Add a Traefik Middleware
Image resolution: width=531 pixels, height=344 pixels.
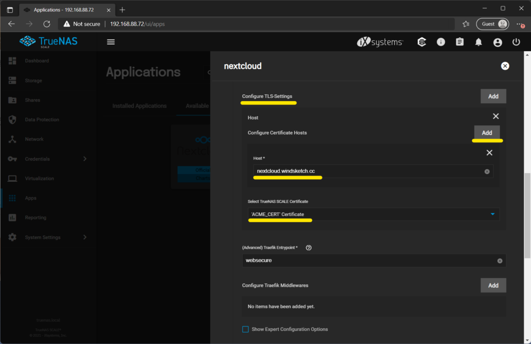493,285
